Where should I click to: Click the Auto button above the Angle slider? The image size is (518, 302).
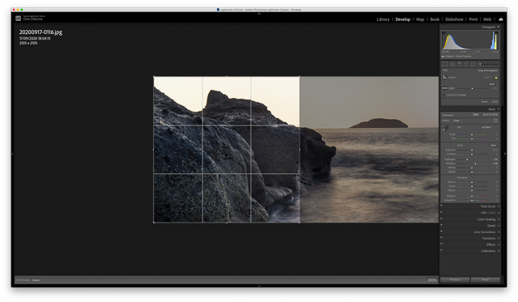point(492,84)
